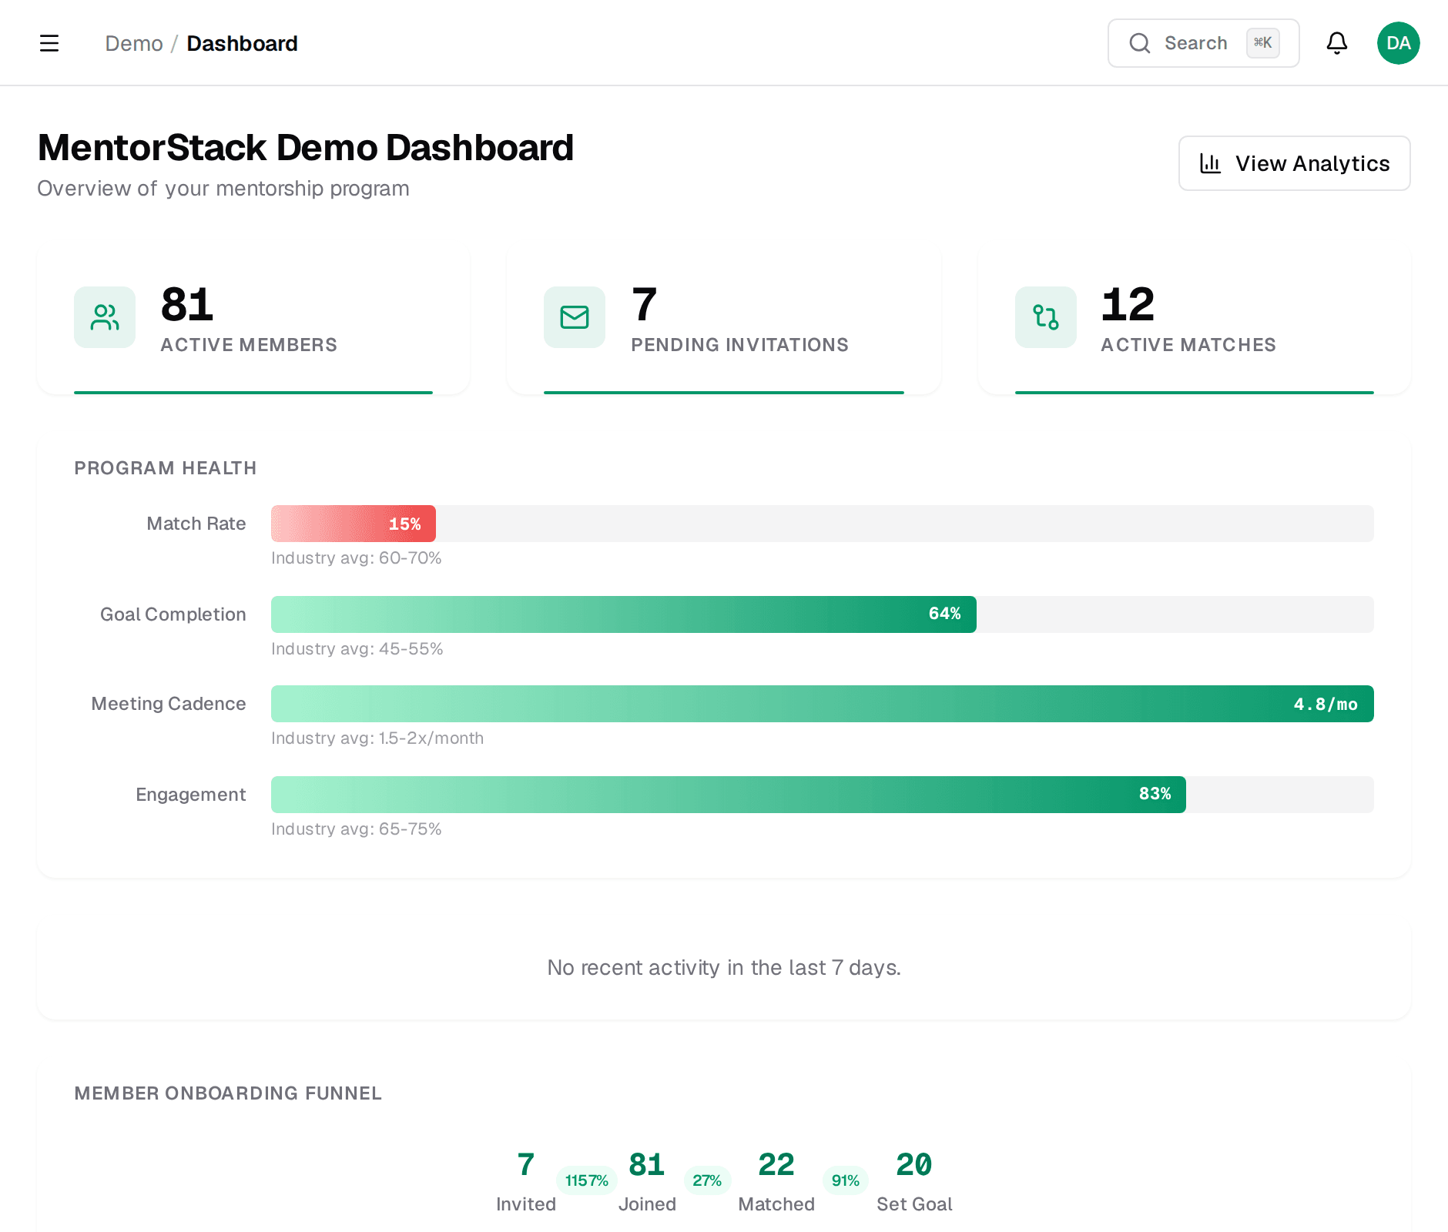The image size is (1448, 1232).
Task: Click the bar chart icon in View Analytics
Action: [x=1211, y=163]
